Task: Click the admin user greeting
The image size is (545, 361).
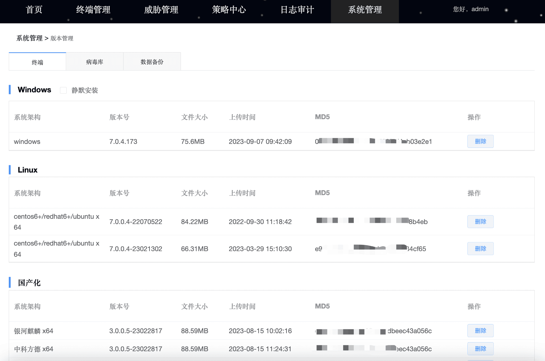Action: pyautogui.click(x=471, y=9)
